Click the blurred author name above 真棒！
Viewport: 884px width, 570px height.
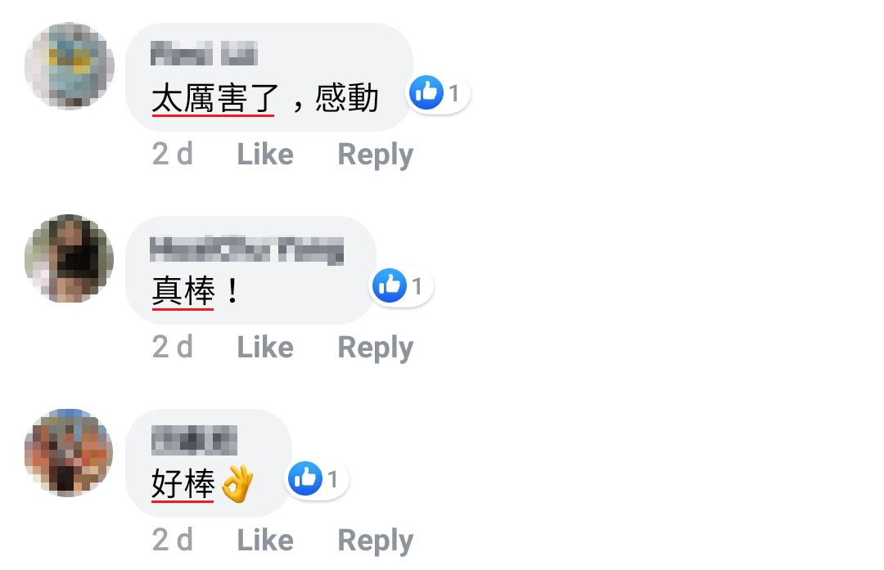[247, 250]
